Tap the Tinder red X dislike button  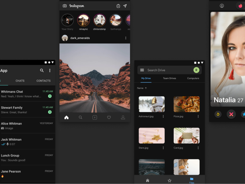(231, 114)
